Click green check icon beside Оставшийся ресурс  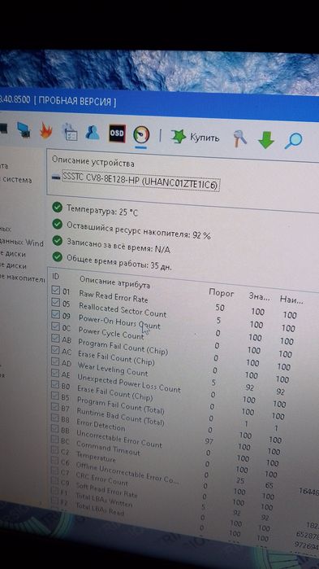pyautogui.click(x=57, y=224)
